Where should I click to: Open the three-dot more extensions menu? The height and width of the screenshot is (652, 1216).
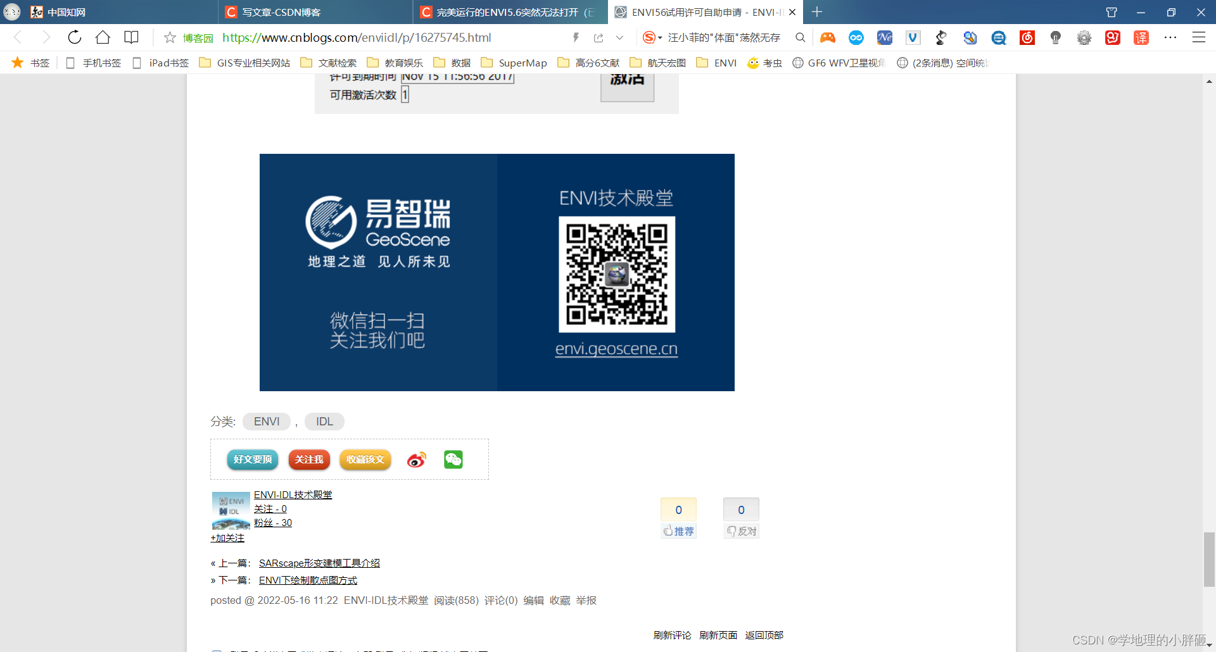[x=1170, y=37]
